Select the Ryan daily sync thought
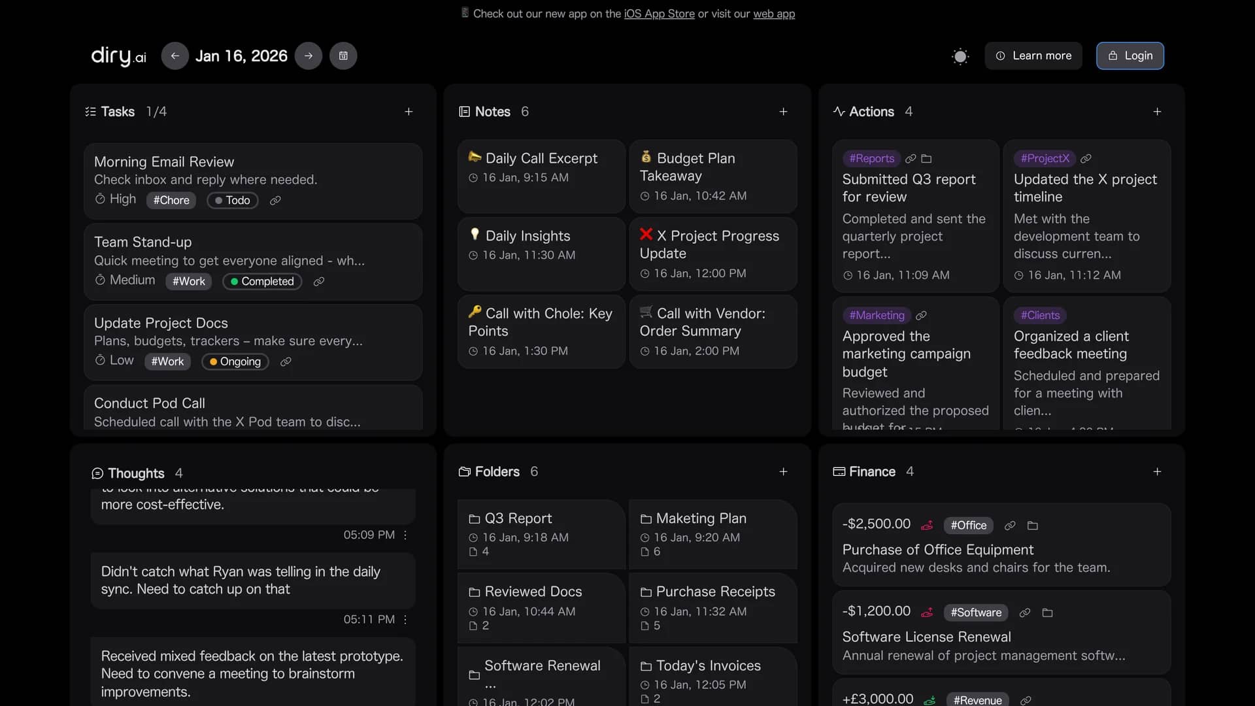Screen dimensions: 1255x706 (253, 580)
